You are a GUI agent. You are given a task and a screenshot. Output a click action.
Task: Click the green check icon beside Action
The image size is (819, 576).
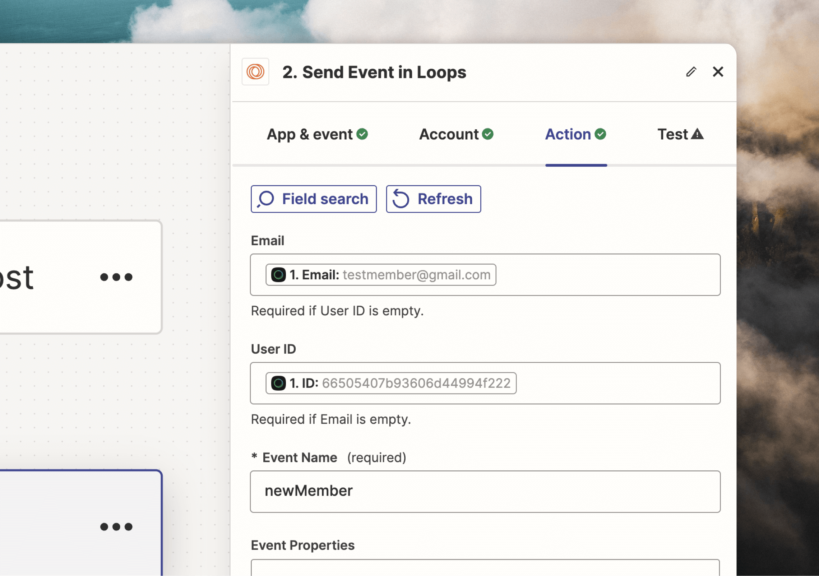coord(600,134)
